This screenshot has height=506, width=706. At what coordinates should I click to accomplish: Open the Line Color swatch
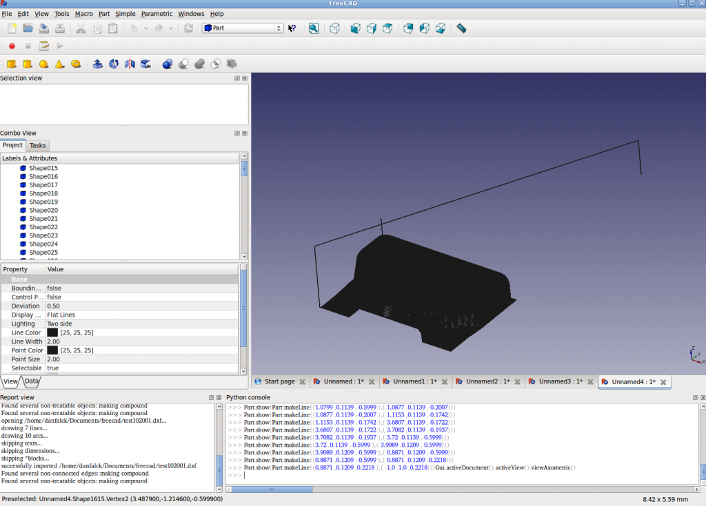coord(52,333)
